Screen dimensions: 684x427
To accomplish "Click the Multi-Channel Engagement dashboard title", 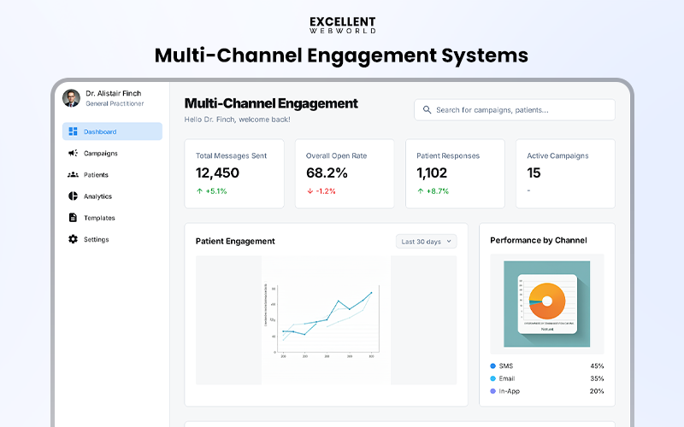I will coord(271,103).
